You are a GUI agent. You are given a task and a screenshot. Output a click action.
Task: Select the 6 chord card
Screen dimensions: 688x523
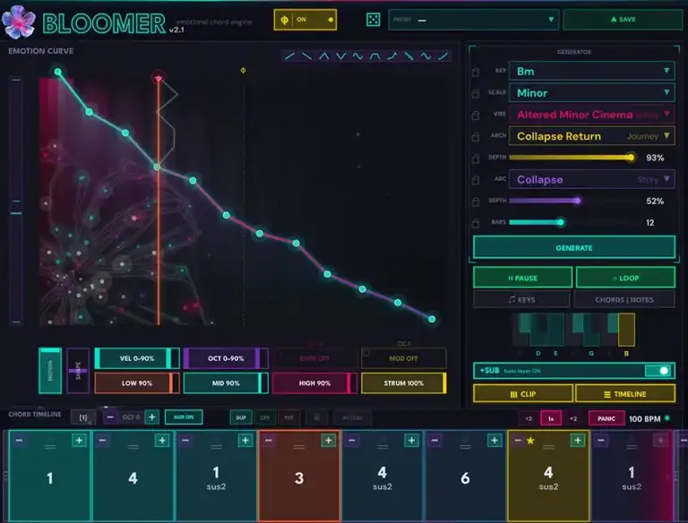point(465,476)
